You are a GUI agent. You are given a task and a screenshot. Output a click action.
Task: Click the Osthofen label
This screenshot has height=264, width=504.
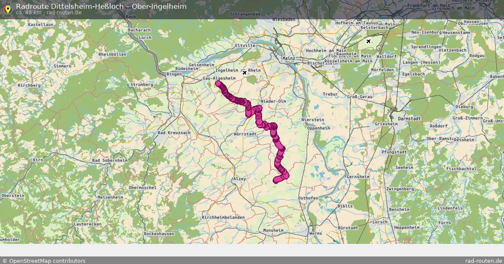point(308,198)
